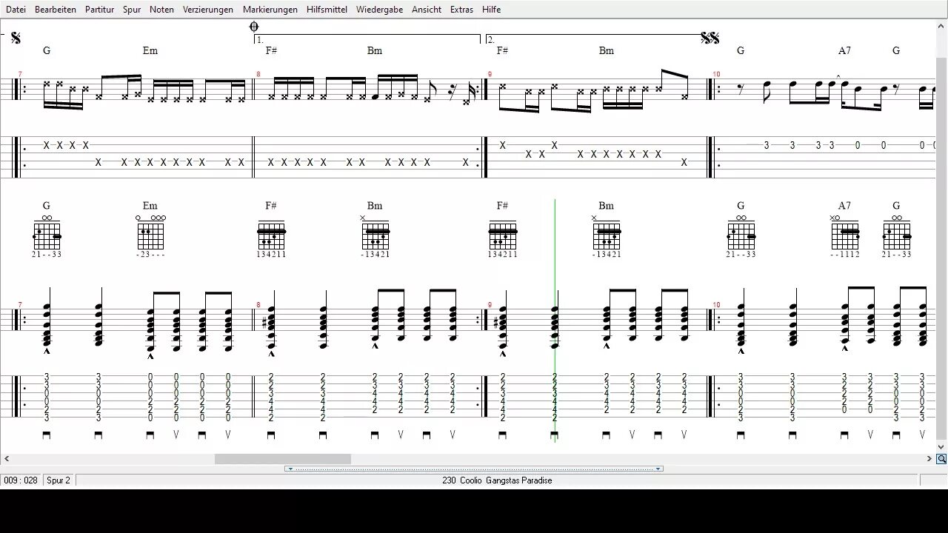Click the second ending bracket labeled 2.

click(x=594, y=38)
